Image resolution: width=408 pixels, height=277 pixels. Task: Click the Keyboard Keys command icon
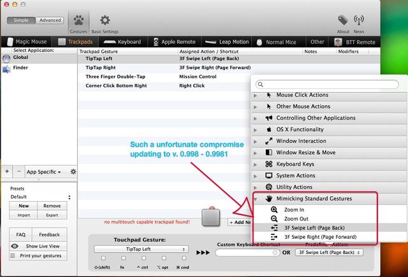pyautogui.click(x=269, y=164)
